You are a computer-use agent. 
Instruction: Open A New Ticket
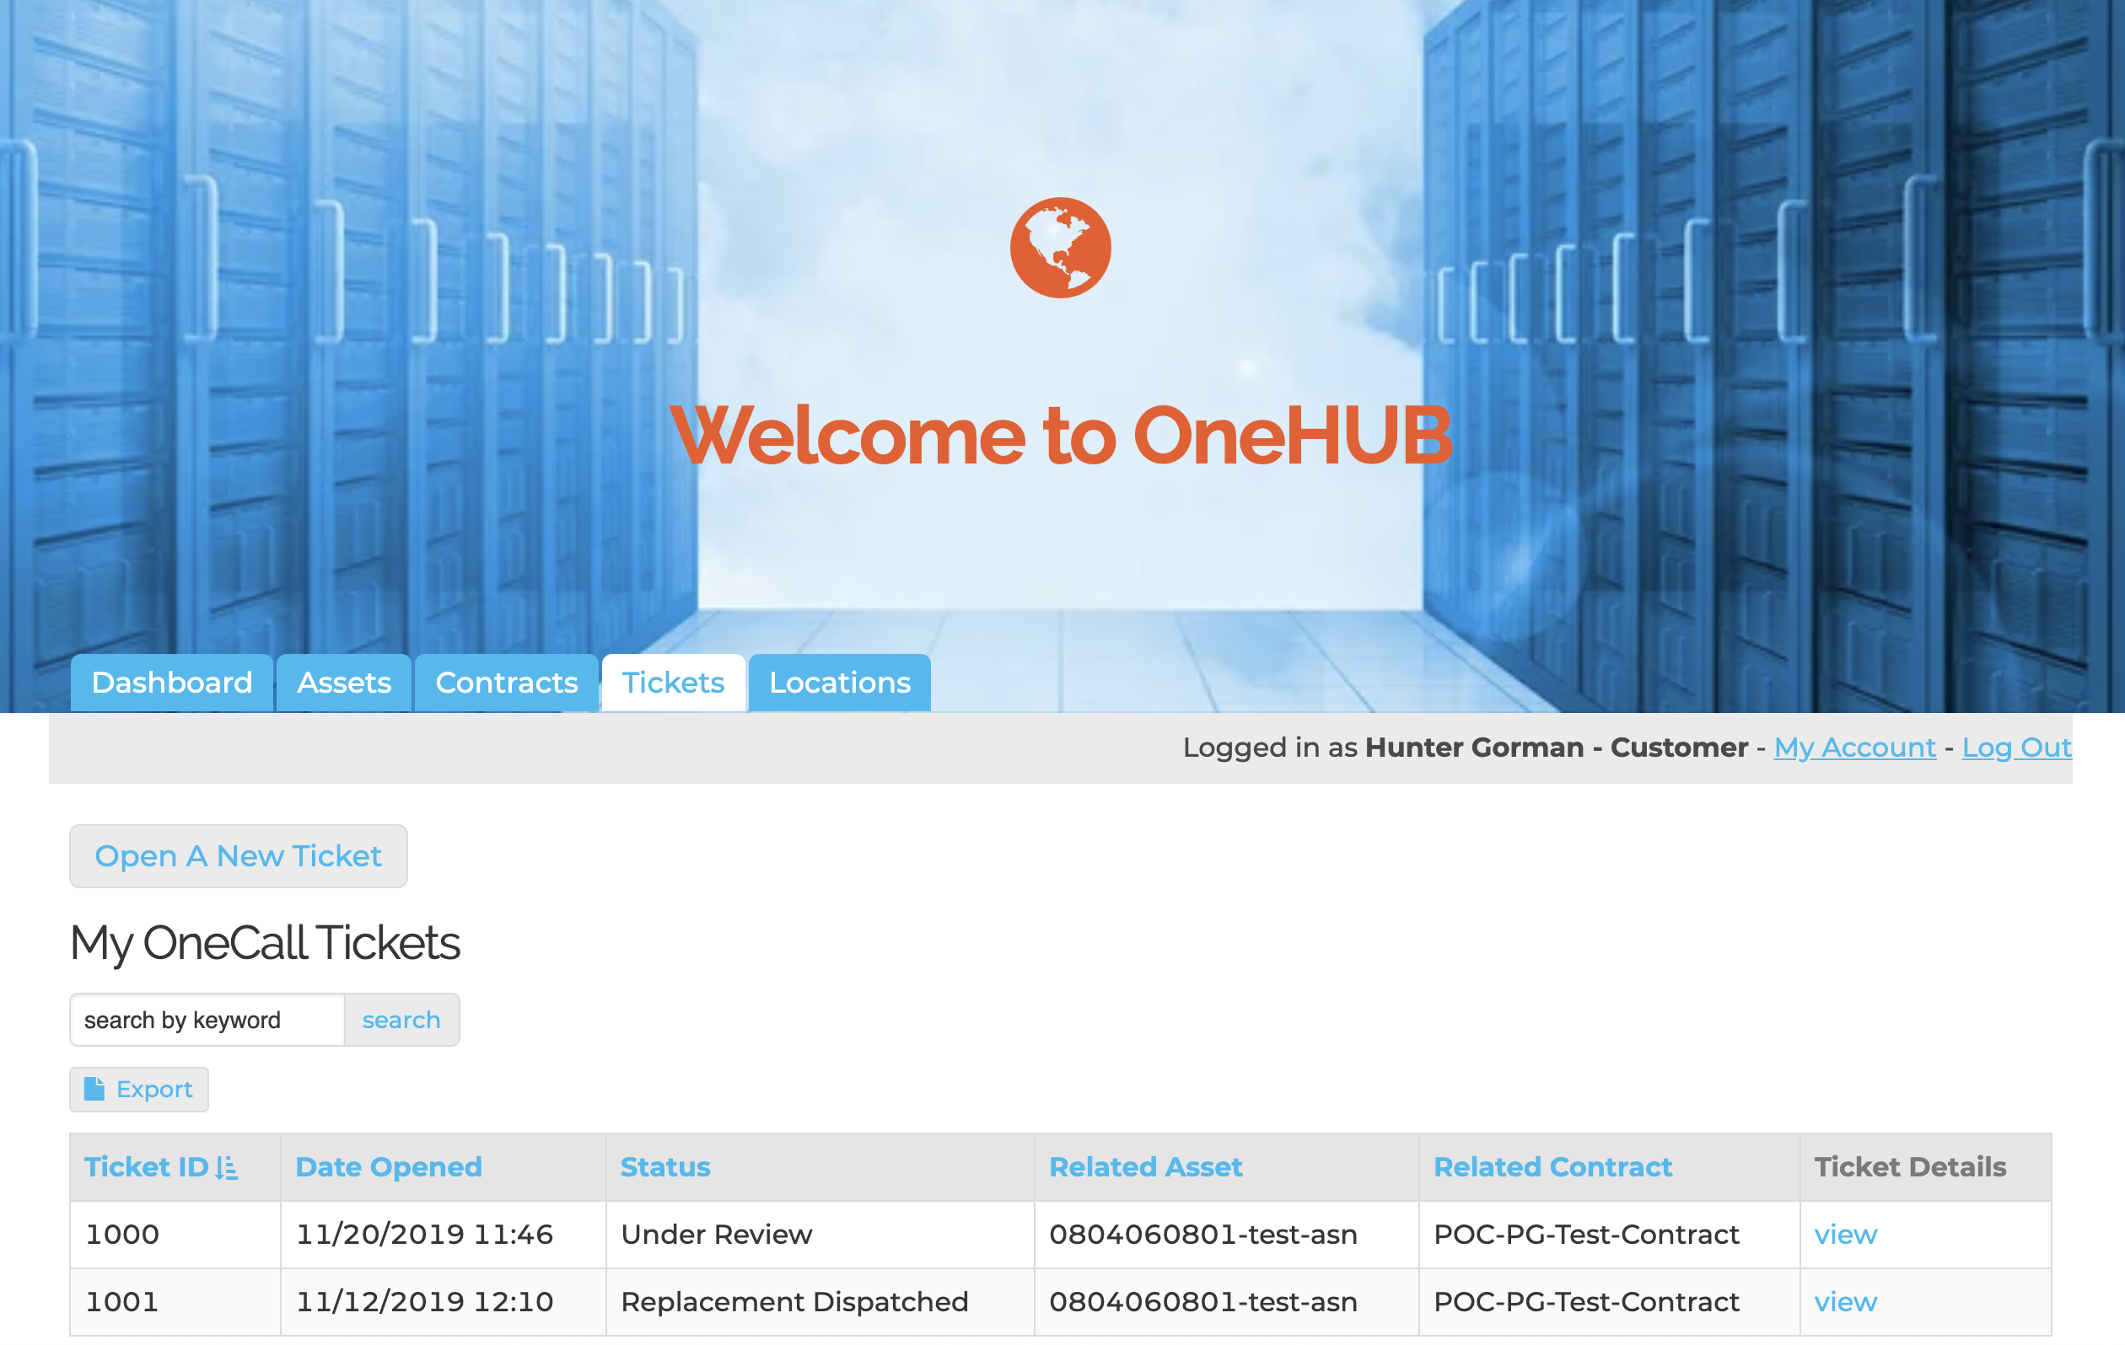click(x=239, y=855)
